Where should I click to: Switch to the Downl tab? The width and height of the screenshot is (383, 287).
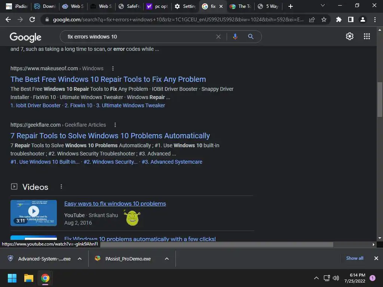click(45, 6)
